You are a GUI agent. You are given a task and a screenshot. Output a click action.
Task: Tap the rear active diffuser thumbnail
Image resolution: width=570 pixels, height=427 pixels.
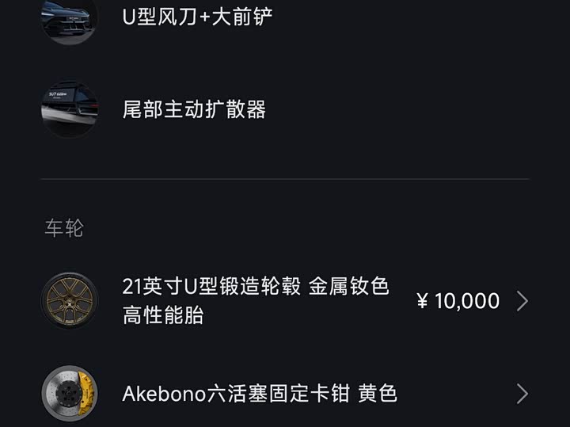coord(70,109)
